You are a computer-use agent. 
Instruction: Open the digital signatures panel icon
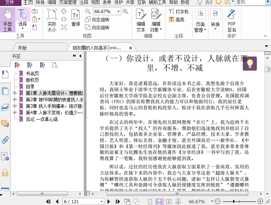[5, 156]
